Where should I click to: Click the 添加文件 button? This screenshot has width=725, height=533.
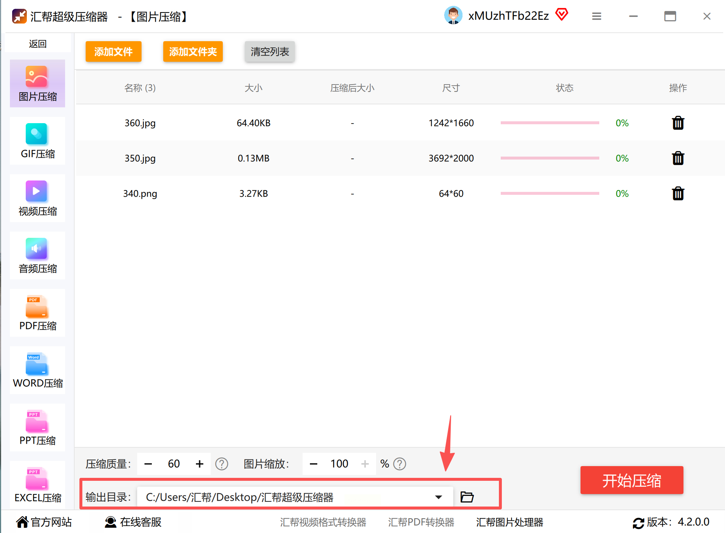pyautogui.click(x=113, y=51)
